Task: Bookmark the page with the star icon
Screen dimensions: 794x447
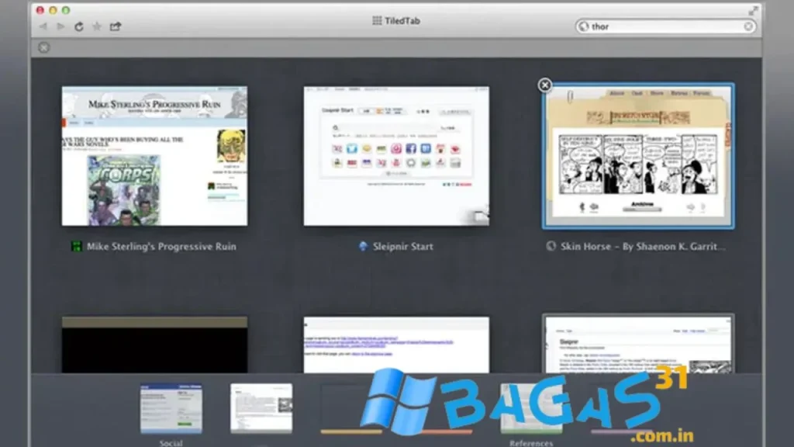Action: pyautogui.click(x=97, y=26)
